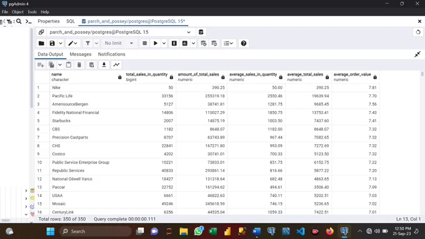Stop the running query

[145, 43]
